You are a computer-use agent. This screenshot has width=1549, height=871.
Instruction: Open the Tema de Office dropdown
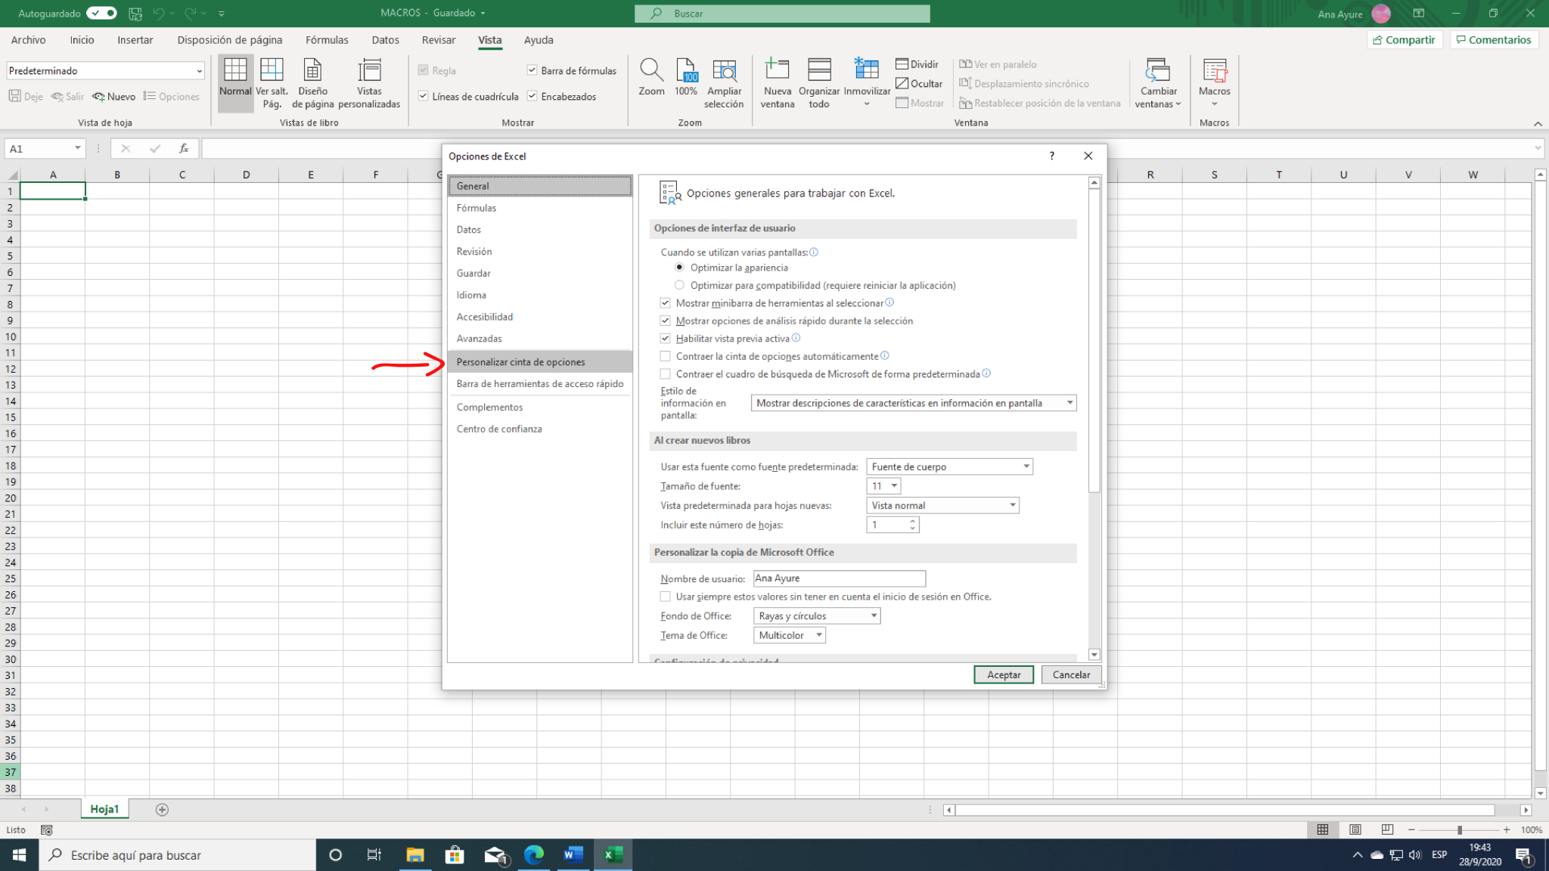pos(818,635)
